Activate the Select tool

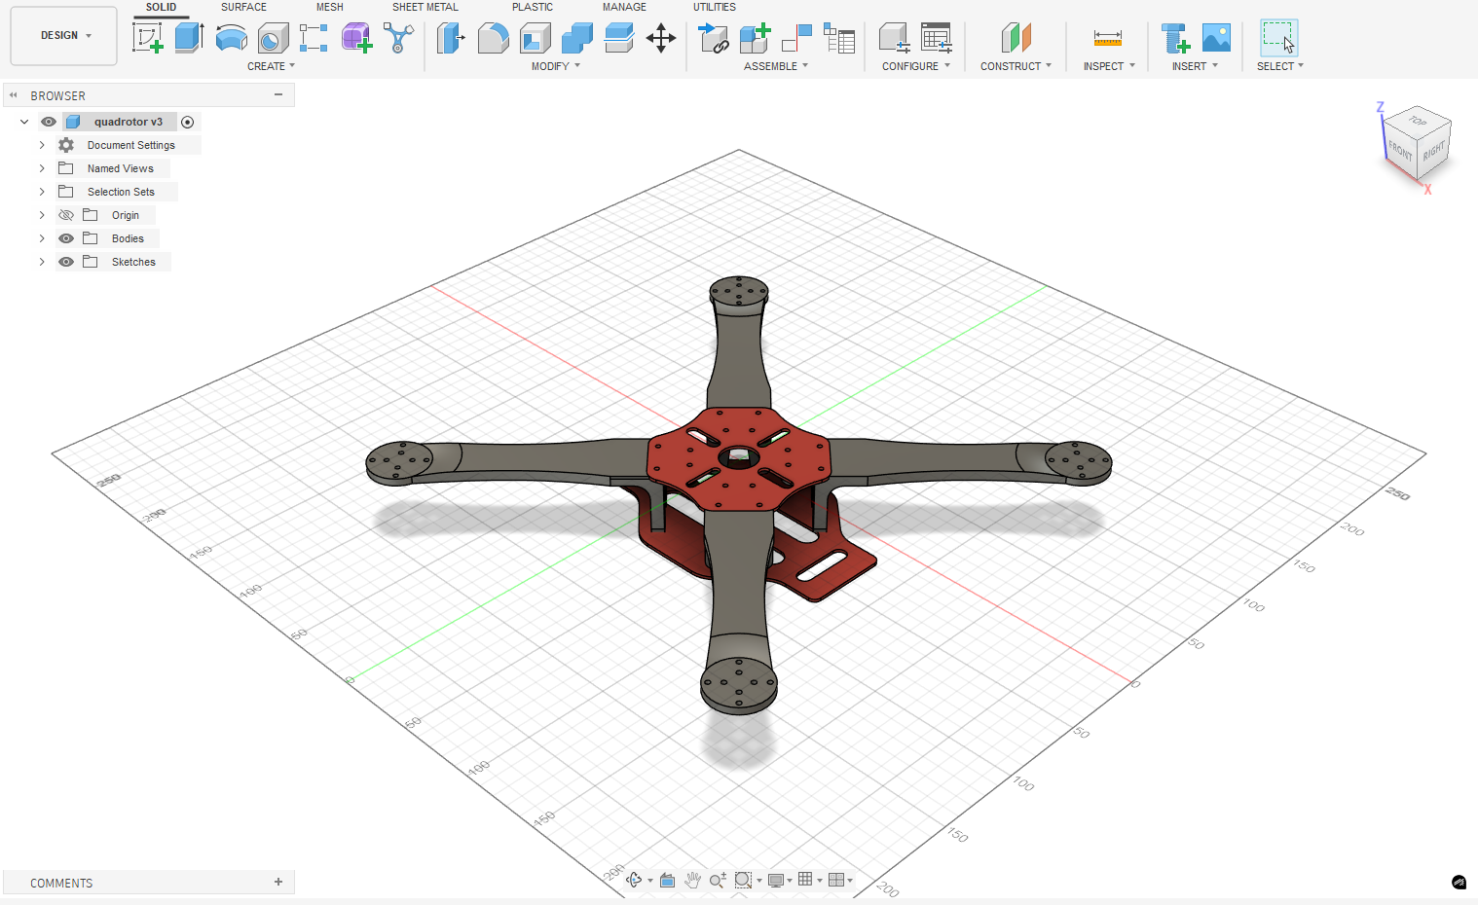point(1278,38)
